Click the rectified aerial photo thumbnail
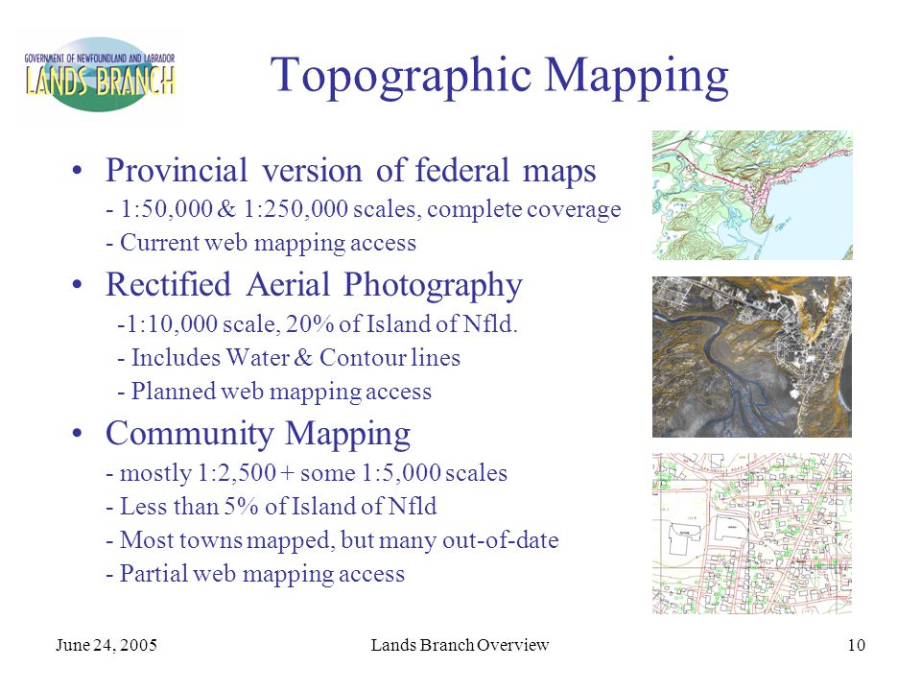 tap(752, 357)
